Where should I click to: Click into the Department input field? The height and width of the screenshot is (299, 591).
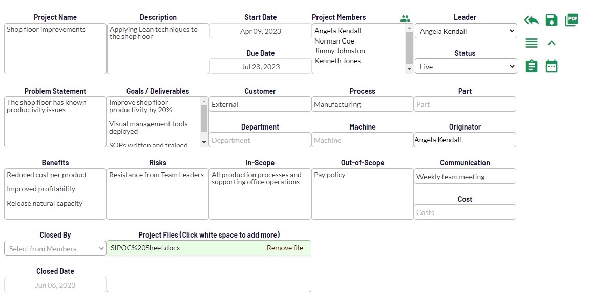click(x=260, y=140)
